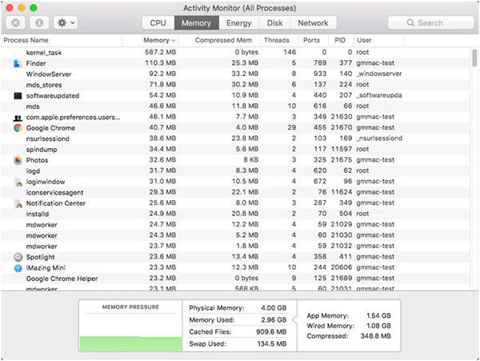Image resolution: width=480 pixels, height=361 pixels.
Task: Click the App Memory 1.54 GB value
Action: click(378, 315)
